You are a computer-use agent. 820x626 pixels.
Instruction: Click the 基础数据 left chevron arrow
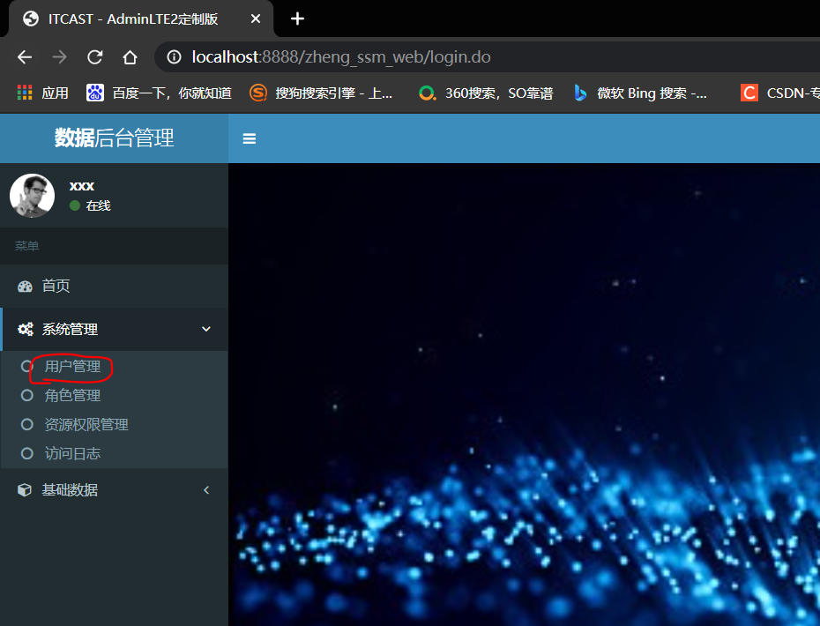tap(206, 490)
